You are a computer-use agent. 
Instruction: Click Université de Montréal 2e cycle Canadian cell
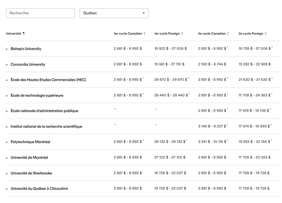pyautogui.click(x=212, y=157)
